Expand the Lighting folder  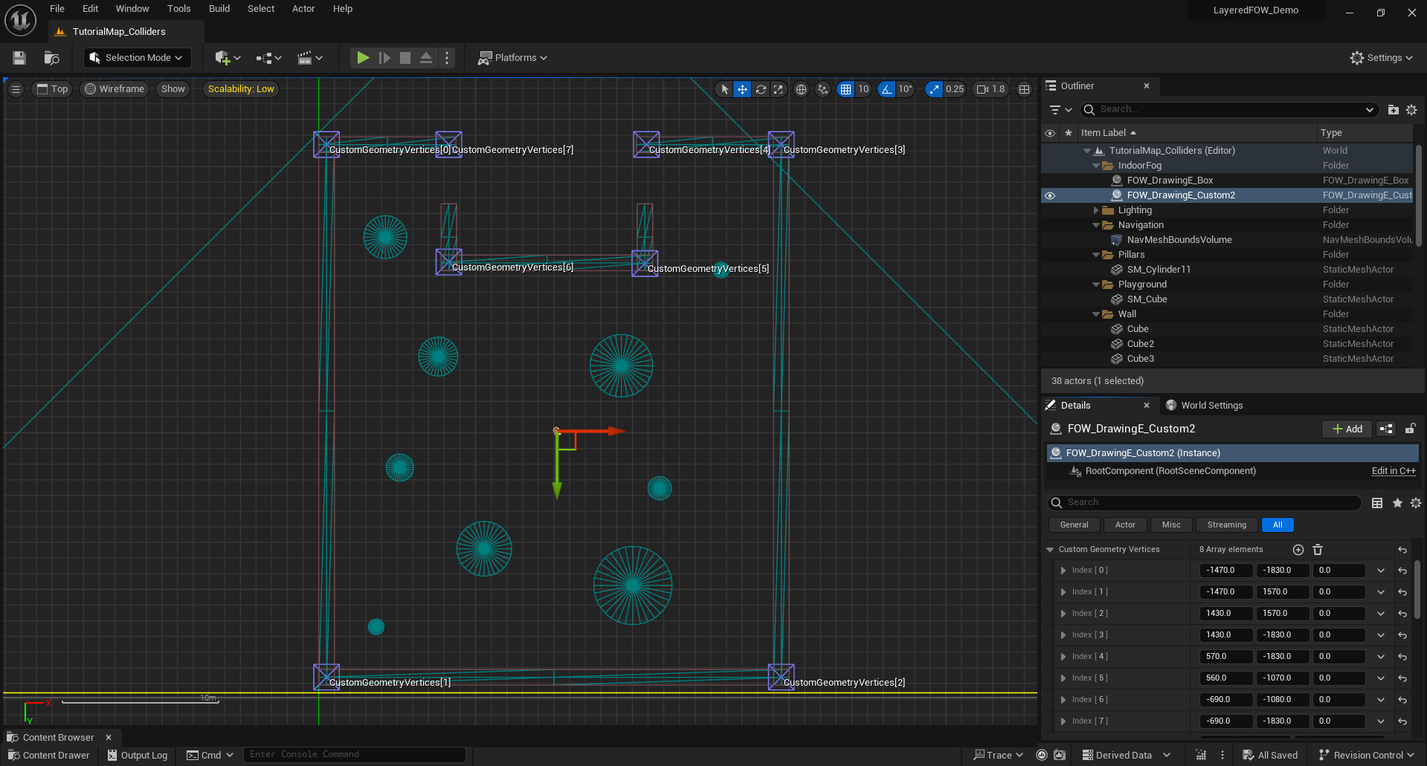(1096, 210)
